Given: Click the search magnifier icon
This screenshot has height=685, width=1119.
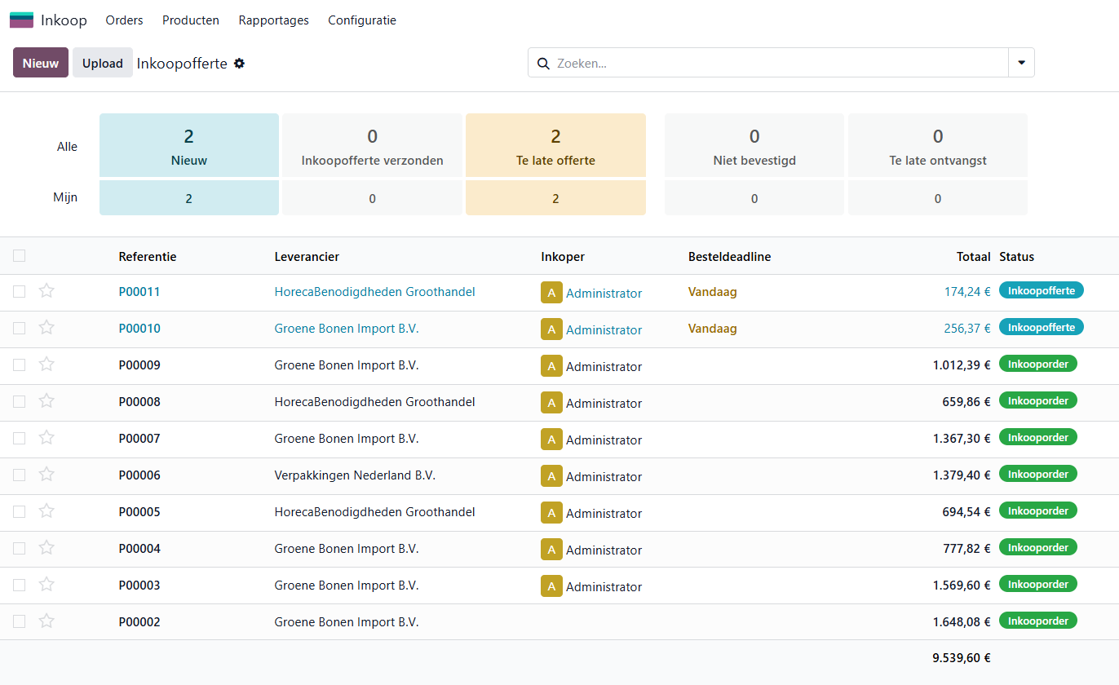Looking at the screenshot, I should [x=543, y=63].
